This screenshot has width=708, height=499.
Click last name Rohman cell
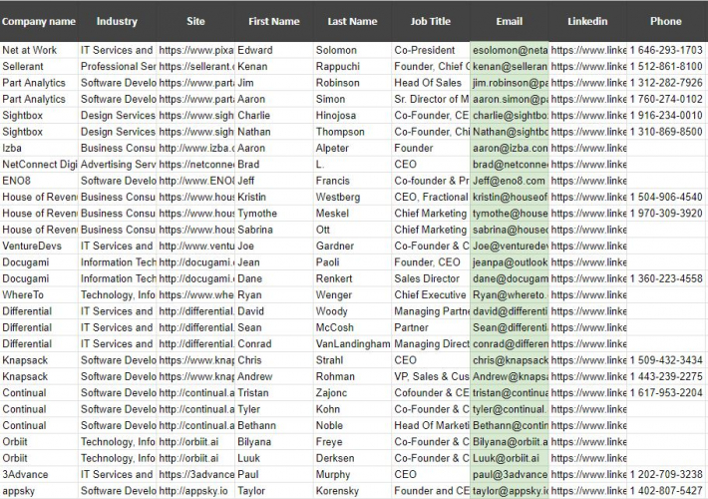352,376
